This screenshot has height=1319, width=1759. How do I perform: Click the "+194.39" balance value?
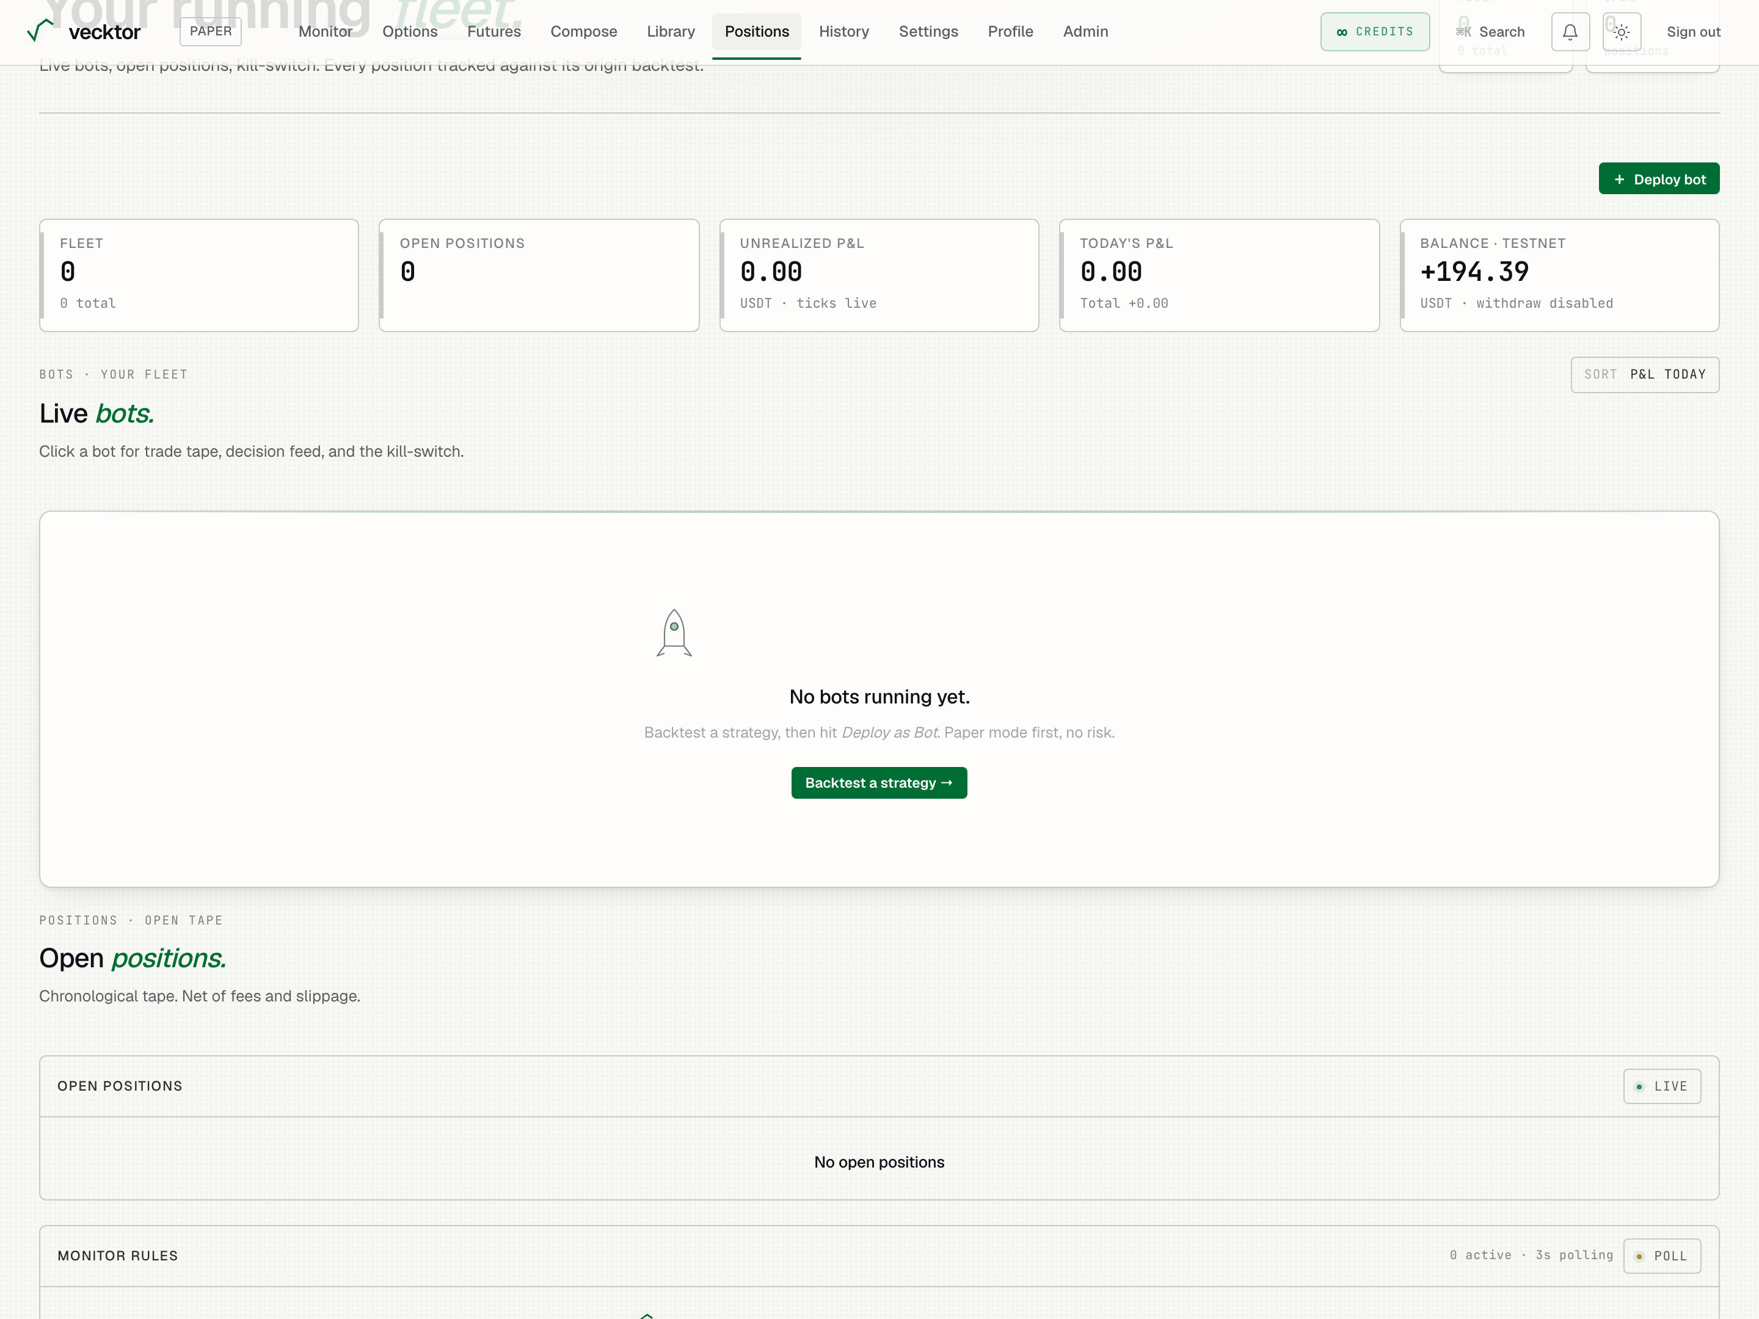(1474, 272)
